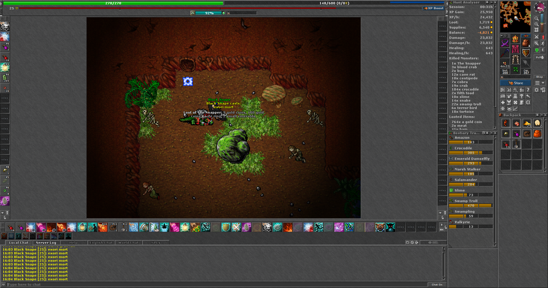Toggle the running figure chase mode
The image size is (548, 288).
pos(543,43)
